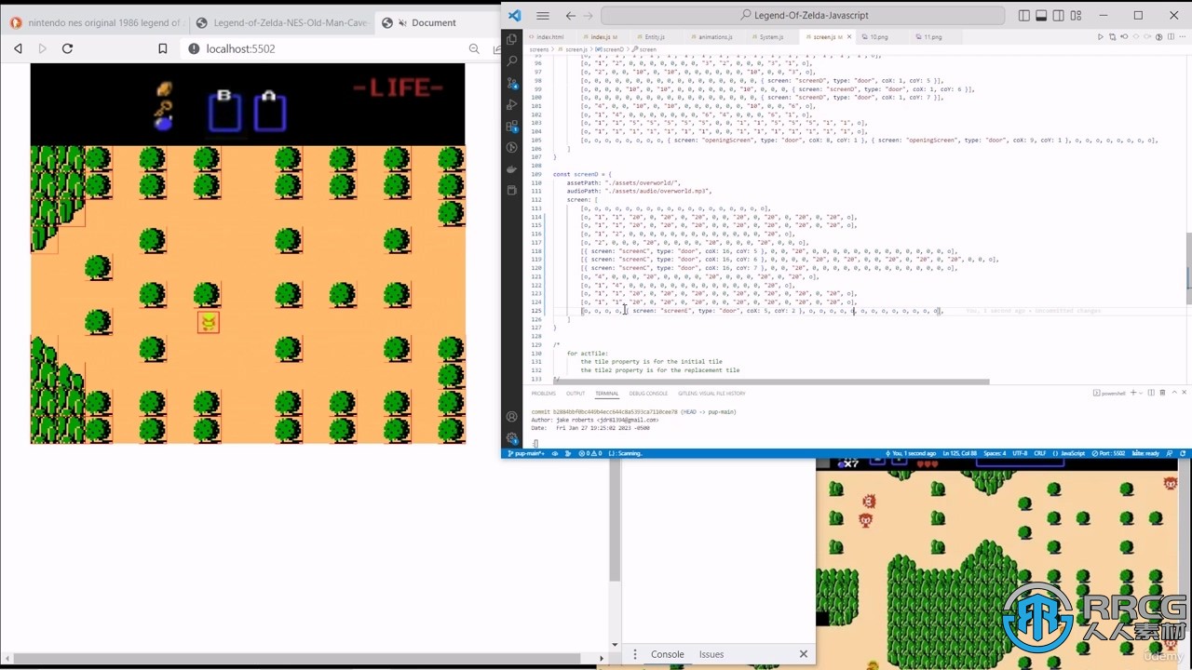Click the 'You, 1 second ago' blame status
1192x670 pixels.
coord(911,453)
